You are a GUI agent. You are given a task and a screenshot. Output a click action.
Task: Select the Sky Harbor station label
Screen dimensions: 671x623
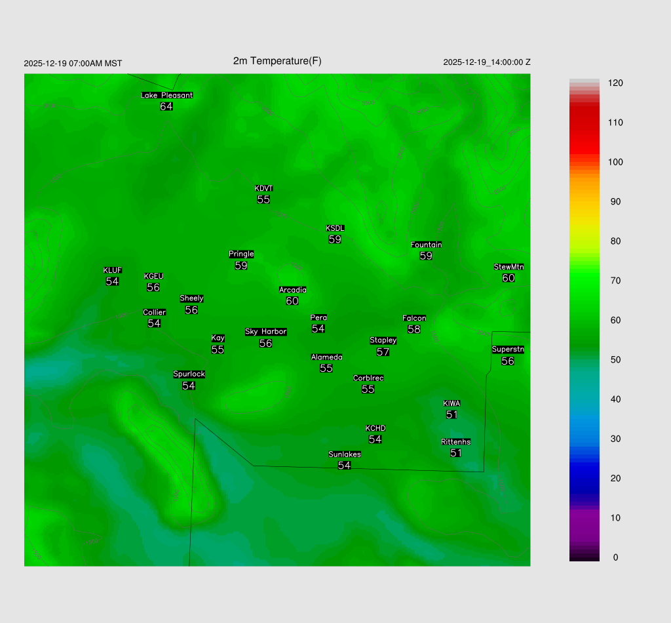[265, 332]
